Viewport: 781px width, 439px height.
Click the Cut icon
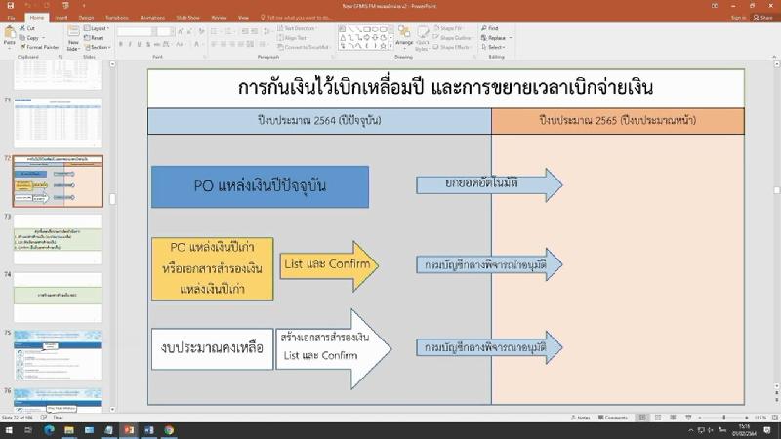point(31,28)
